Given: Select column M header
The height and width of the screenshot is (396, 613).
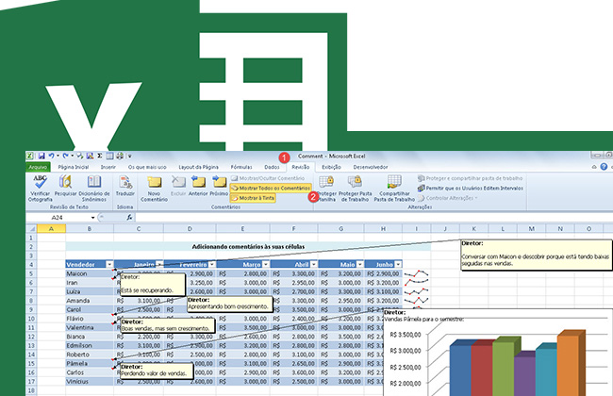Looking at the screenshot, I should tap(531, 229).
